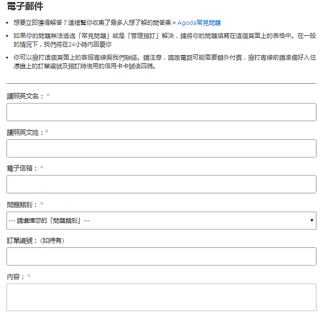Click the 問題類別 dropdown arrow
Screen dimensions: 324x317
point(312,220)
